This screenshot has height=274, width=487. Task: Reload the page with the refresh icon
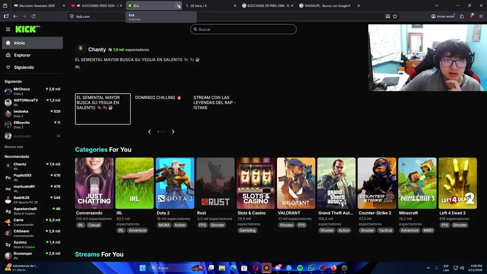click(x=33, y=16)
